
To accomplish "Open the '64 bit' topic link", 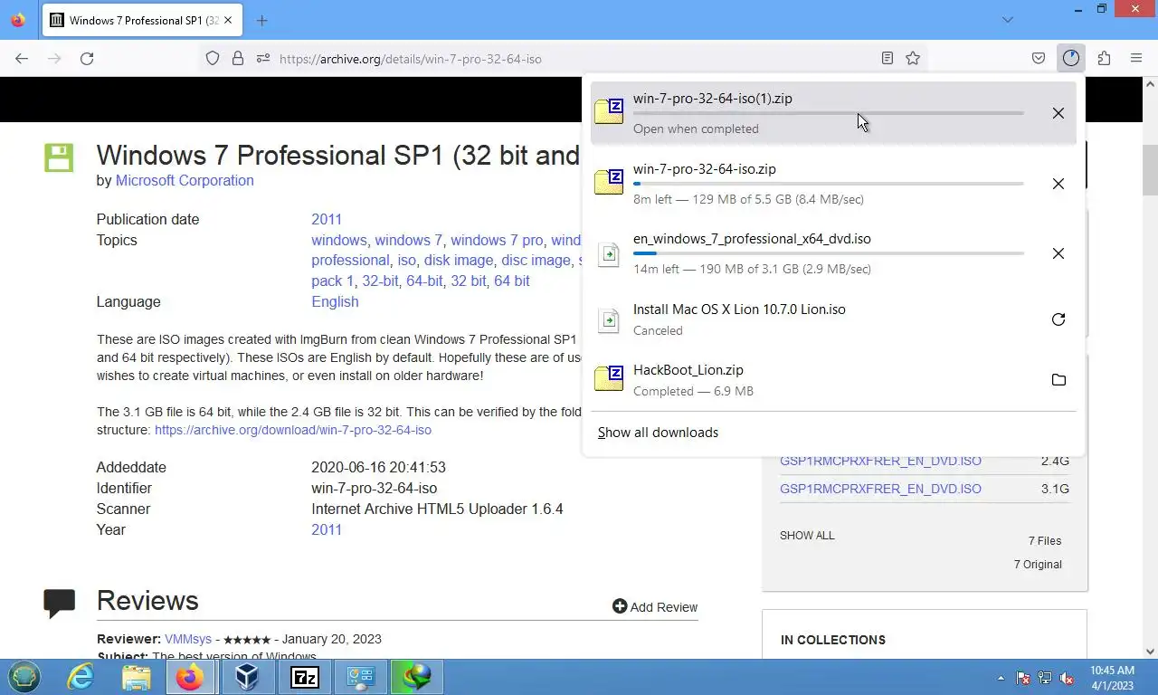I will pyautogui.click(x=512, y=281).
